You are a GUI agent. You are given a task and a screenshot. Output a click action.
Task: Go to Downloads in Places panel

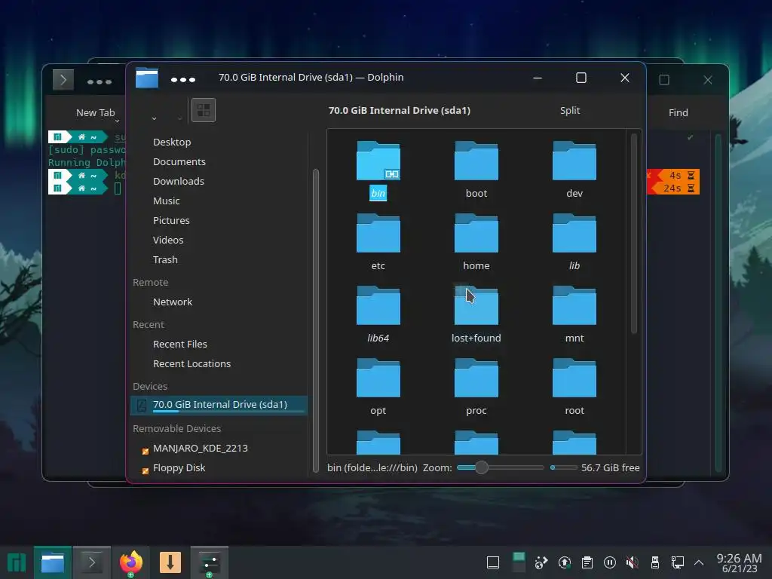[178, 181]
